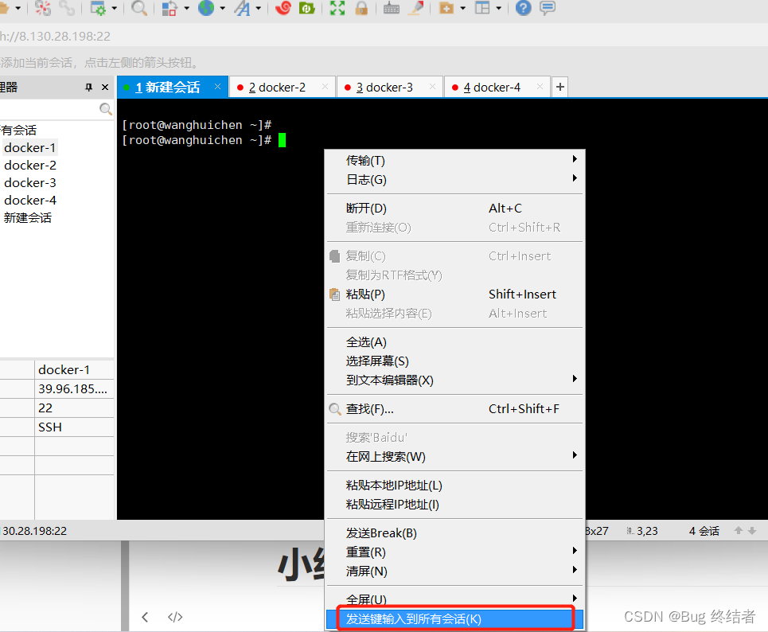This screenshot has height=632, width=768.
Task: Click the keyboard key-mapping toolbar icon
Action: pos(391,9)
